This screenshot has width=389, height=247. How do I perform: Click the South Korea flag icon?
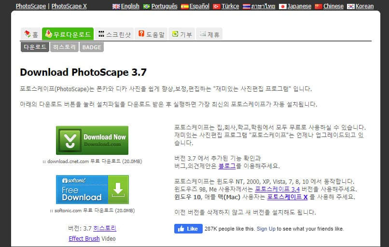tap(351, 6)
